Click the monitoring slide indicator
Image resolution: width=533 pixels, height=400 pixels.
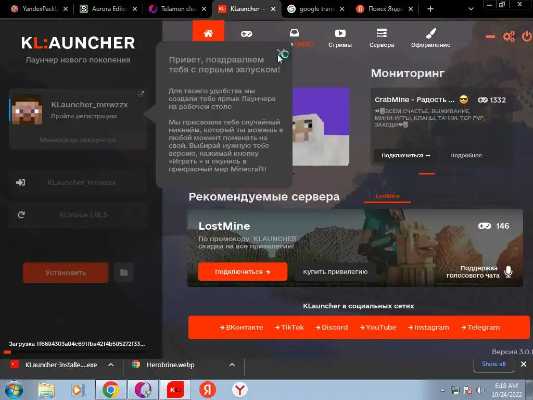(427, 173)
